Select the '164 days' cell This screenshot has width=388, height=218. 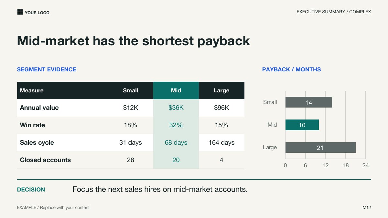[x=221, y=142]
